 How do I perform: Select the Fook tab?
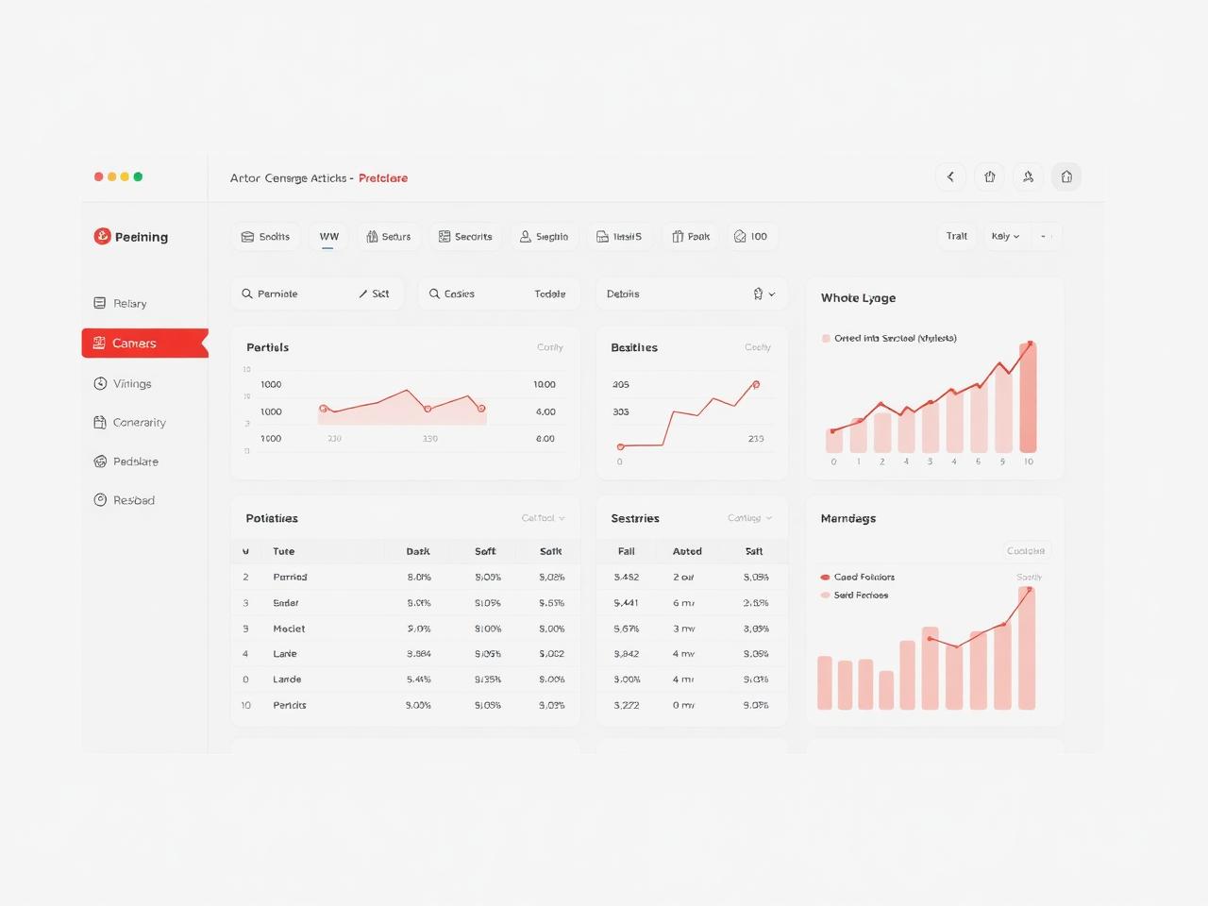tap(691, 237)
